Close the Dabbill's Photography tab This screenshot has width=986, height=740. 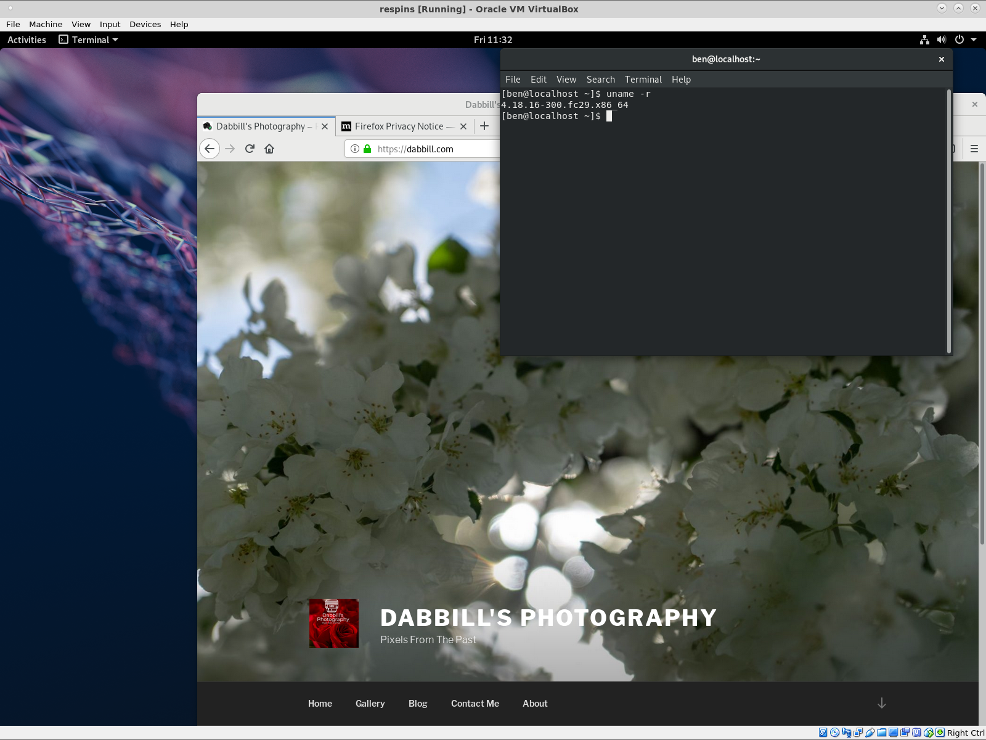pyautogui.click(x=325, y=126)
